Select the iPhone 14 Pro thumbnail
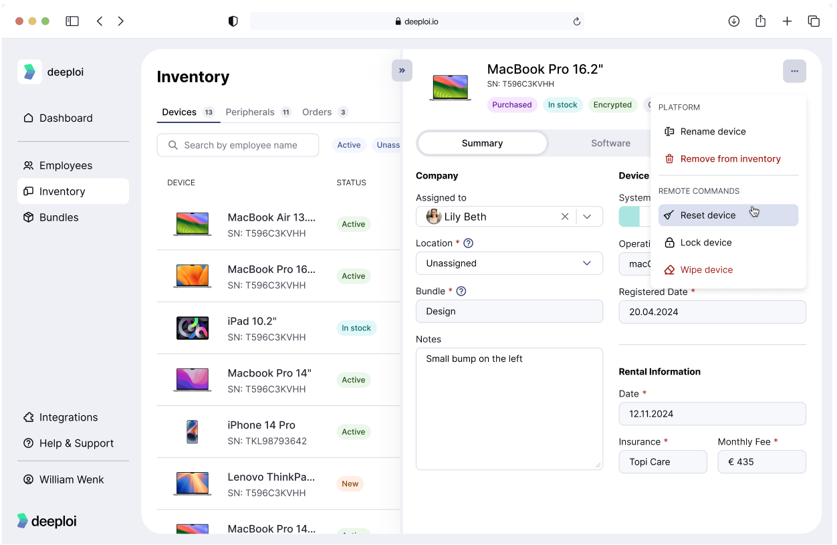This screenshot has height=545, width=837. coord(193,432)
